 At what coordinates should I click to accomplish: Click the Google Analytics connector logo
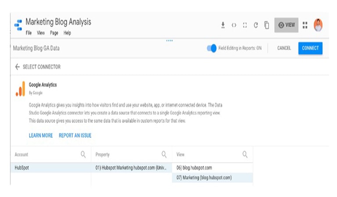[x=21, y=89]
